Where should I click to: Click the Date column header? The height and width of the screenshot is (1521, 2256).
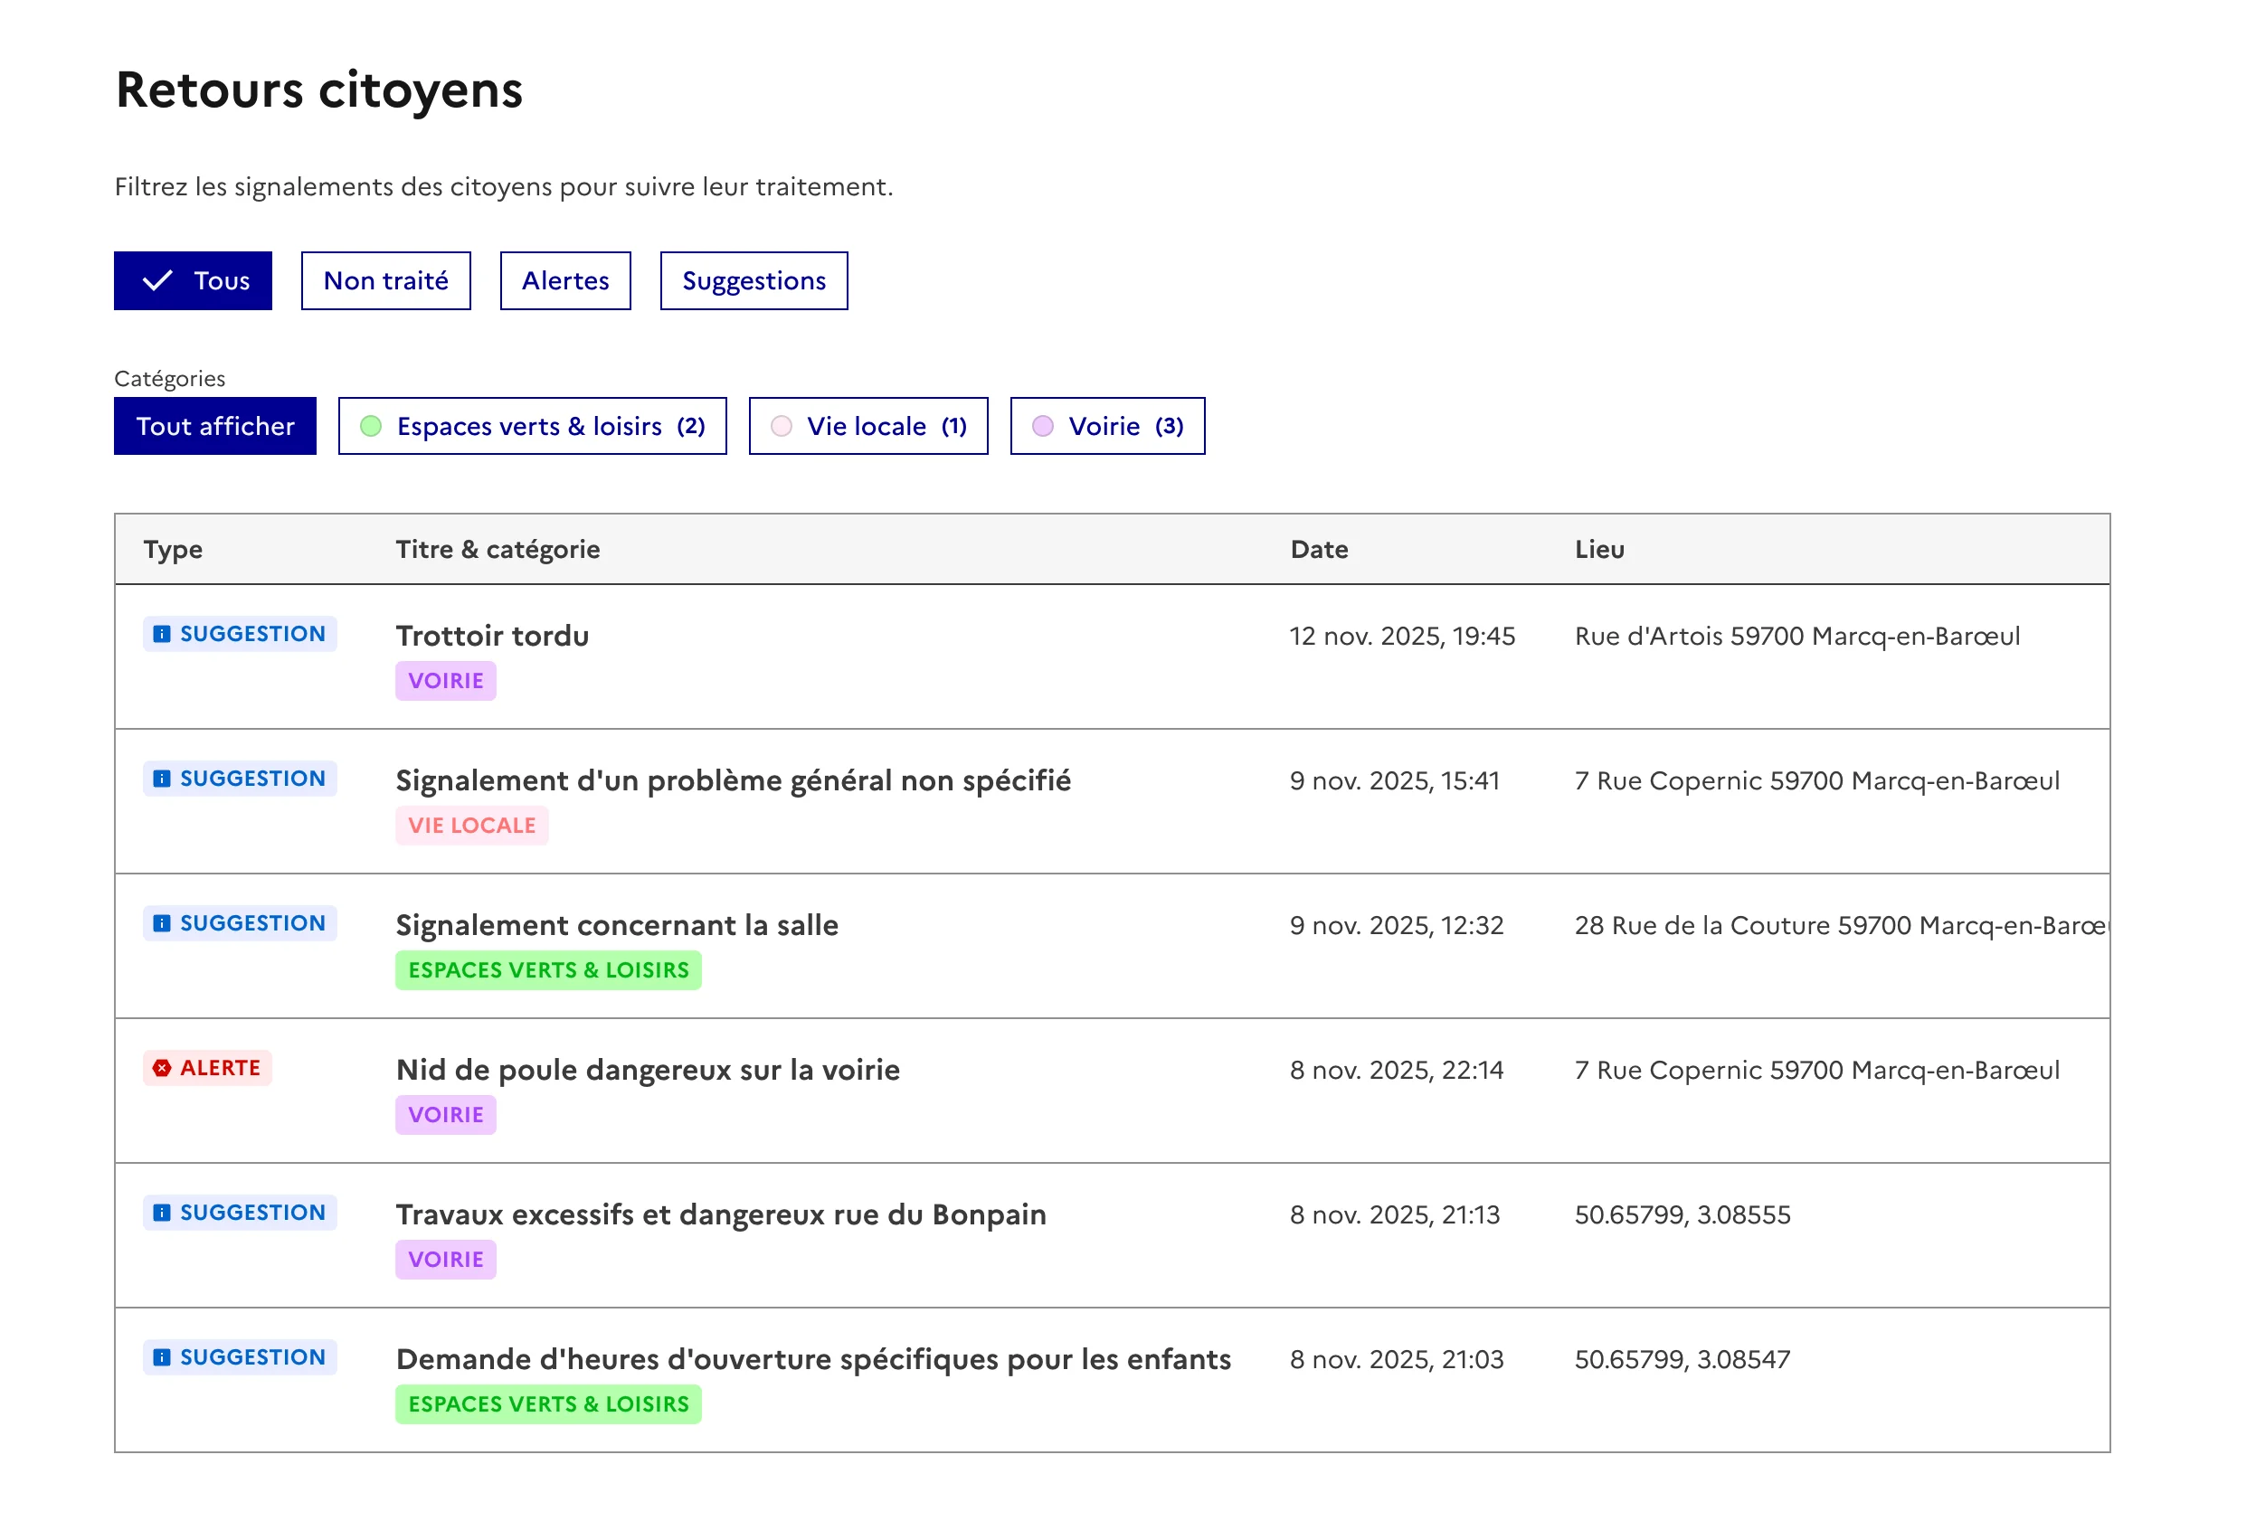click(x=1319, y=549)
